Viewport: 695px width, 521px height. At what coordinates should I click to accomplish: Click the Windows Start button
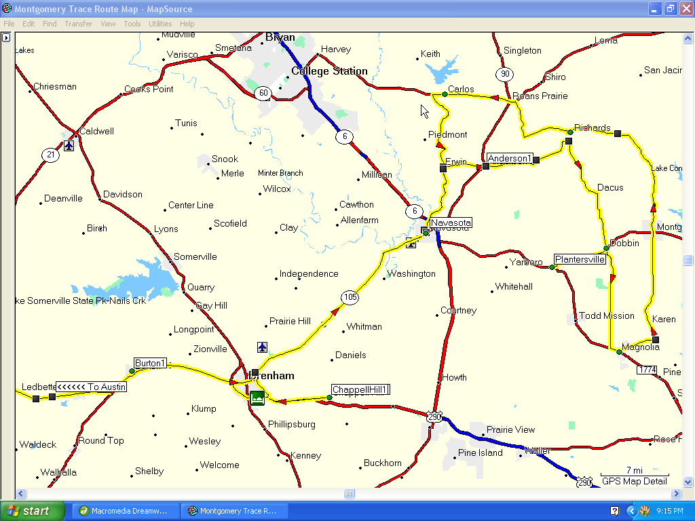tap(33, 511)
